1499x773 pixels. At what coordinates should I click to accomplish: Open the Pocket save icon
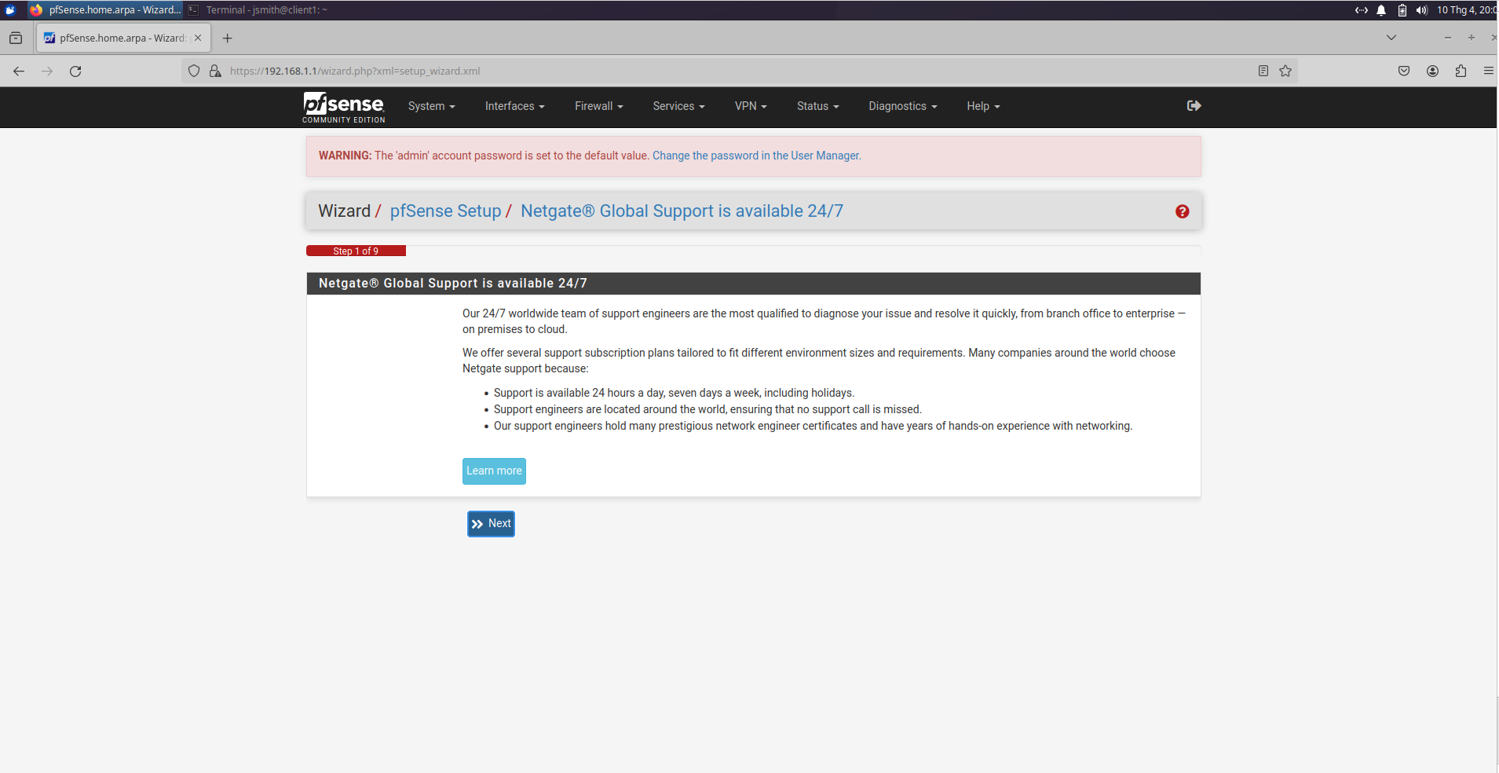(x=1404, y=71)
